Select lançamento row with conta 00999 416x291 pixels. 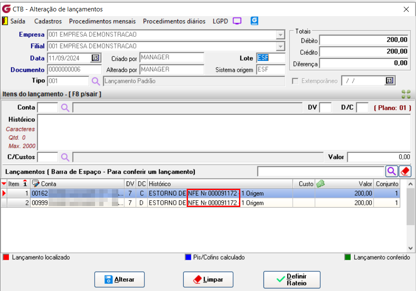click(x=200, y=203)
